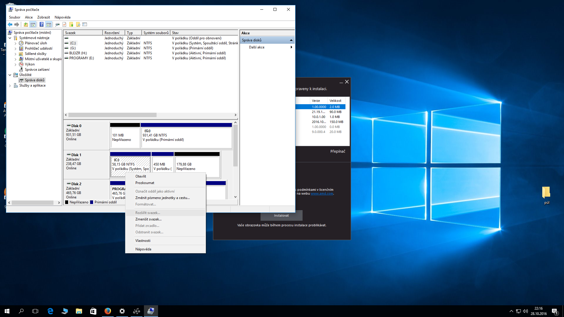
Task: Collapse the Správa disků actions section
Action: click(x=291, y=40)
